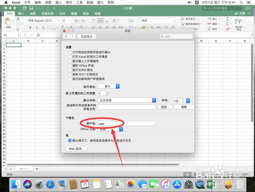Click the AutoSum sigma icon
This screenshot has height=192, width=255.
228,19
